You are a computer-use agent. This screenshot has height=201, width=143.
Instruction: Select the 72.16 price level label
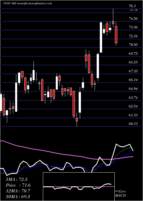pyautogui.click(x=133, y=36)
